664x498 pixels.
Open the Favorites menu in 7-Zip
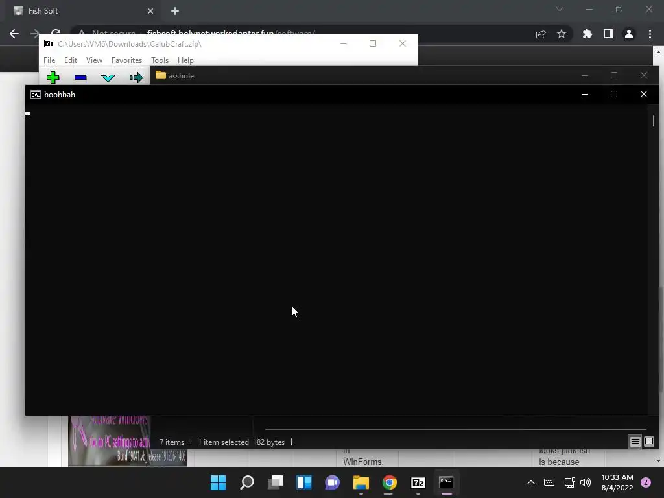(126, 60)
